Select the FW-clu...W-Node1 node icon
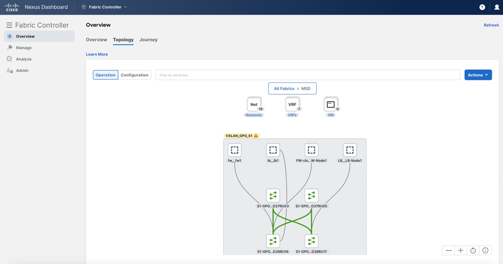The image size is (503, 264). [311, 150]
